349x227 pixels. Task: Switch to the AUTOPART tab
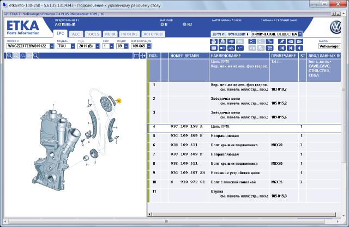(x=153, y=34)
